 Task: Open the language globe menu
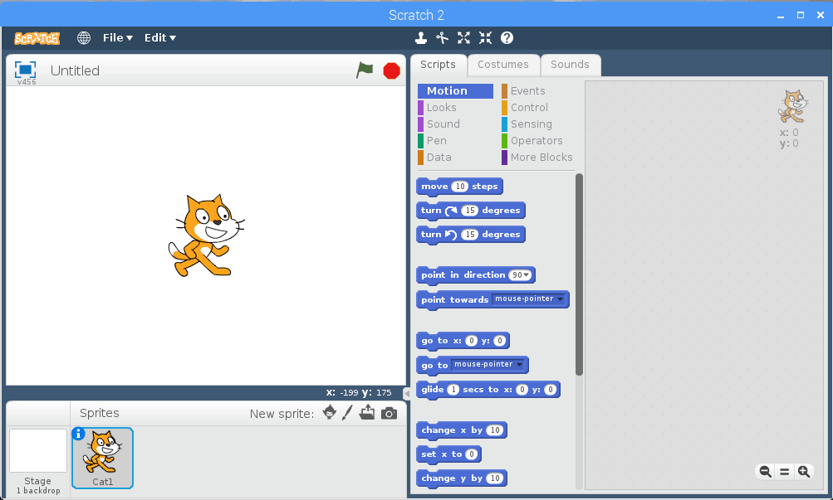coord(84,37)
